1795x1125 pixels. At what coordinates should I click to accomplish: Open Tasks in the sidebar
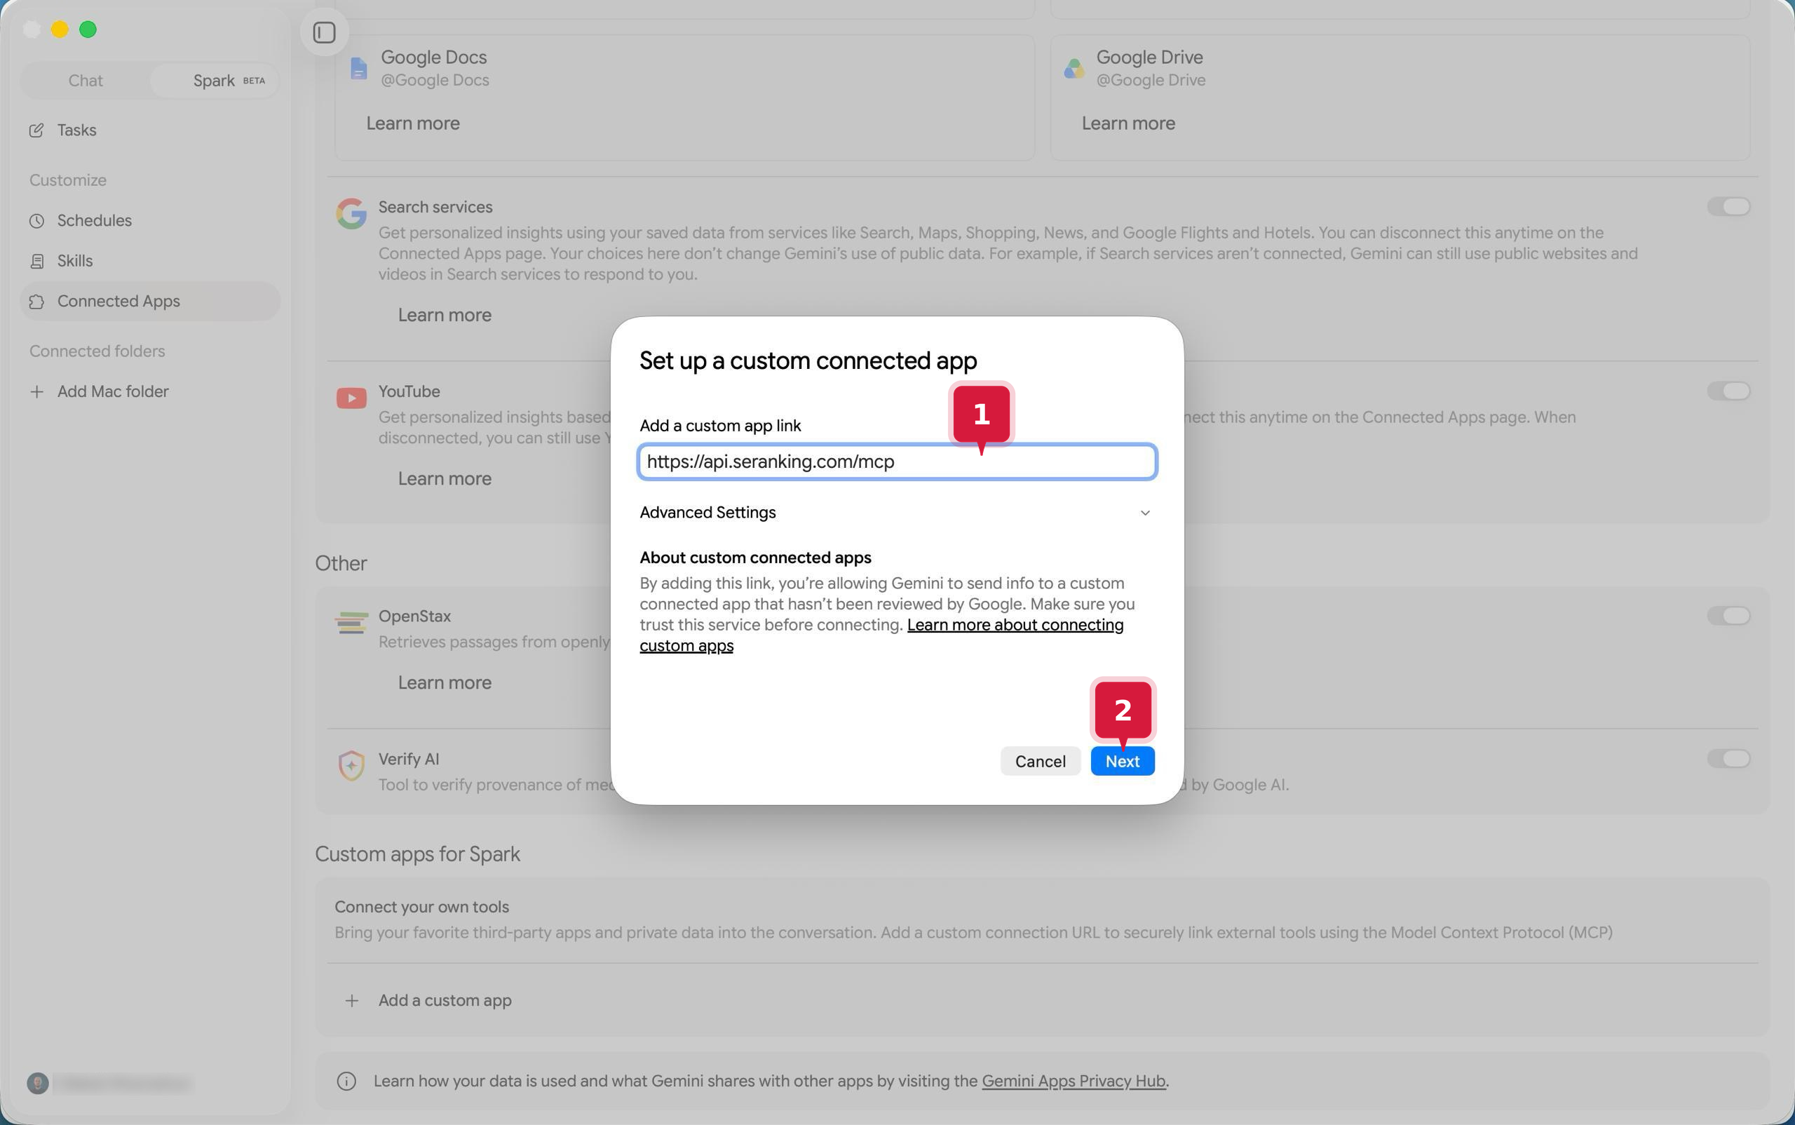pyautogui.click(x=150, y=130)
